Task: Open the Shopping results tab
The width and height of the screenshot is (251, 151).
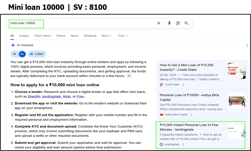Action: click(90, 36)
